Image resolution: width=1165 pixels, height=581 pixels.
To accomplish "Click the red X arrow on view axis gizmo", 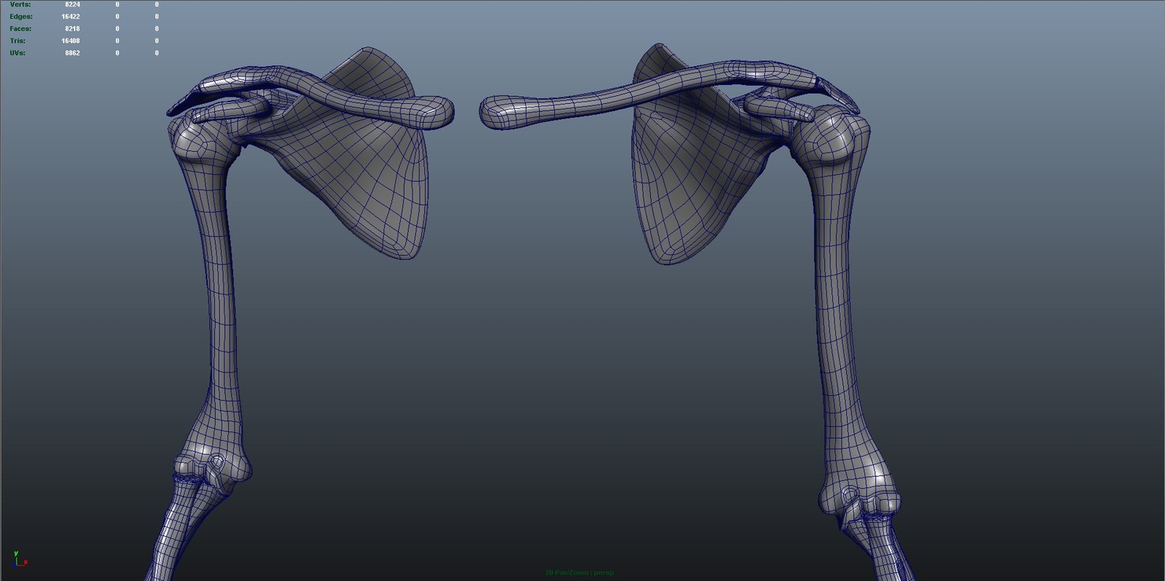I will click(24, 562).
